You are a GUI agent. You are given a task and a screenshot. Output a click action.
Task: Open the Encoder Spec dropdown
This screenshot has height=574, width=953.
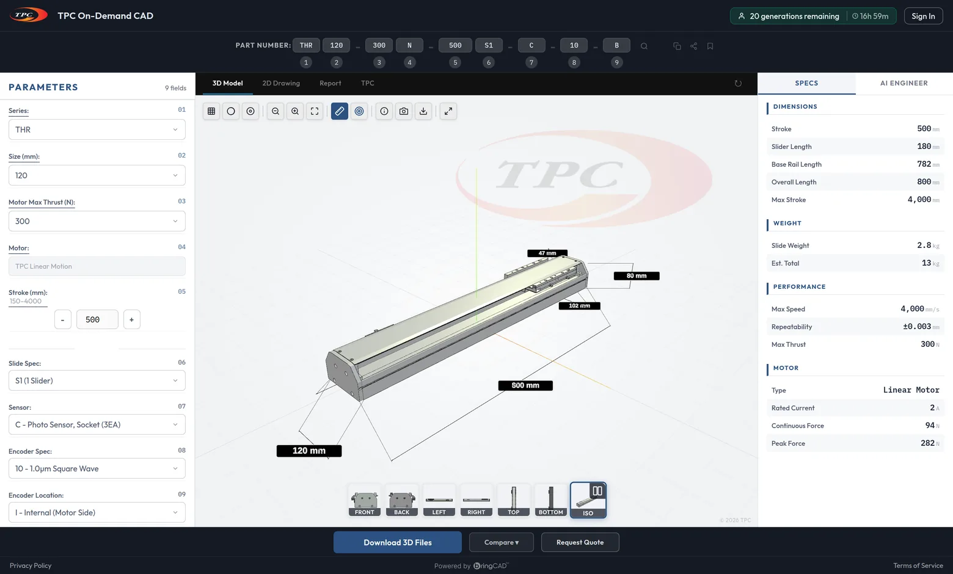pos(97,468)
